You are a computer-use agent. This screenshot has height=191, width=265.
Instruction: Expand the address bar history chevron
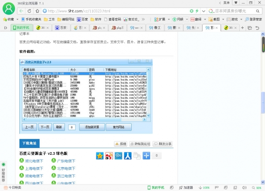click(x=204, y=11)
